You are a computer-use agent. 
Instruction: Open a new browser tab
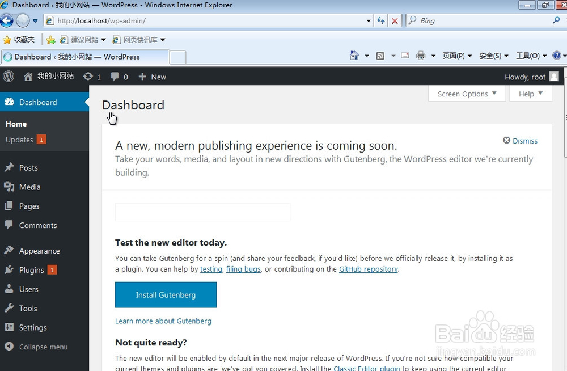click(177, 57)
